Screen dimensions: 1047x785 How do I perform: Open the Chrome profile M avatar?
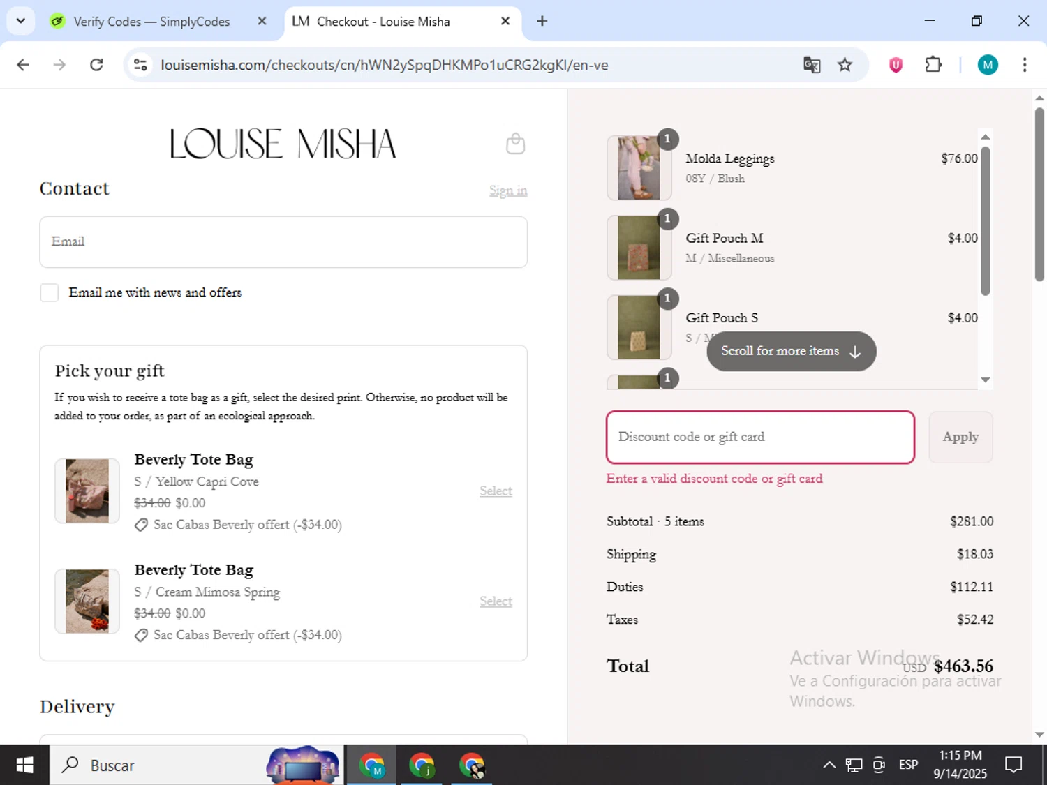tap(987, 65)
